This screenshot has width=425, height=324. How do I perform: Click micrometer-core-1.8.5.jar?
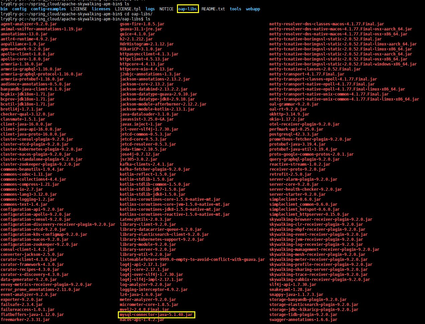coord(149,305)
